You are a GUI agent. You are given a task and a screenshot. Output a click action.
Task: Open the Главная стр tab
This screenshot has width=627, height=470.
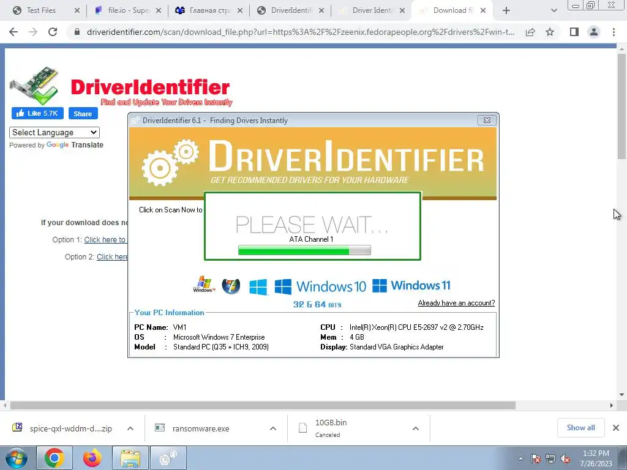click(x=209, y=10)
